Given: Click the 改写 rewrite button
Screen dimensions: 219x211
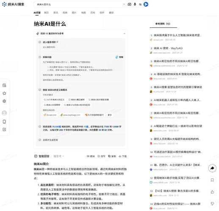Looking at the screenshot, I should [101, 156].
